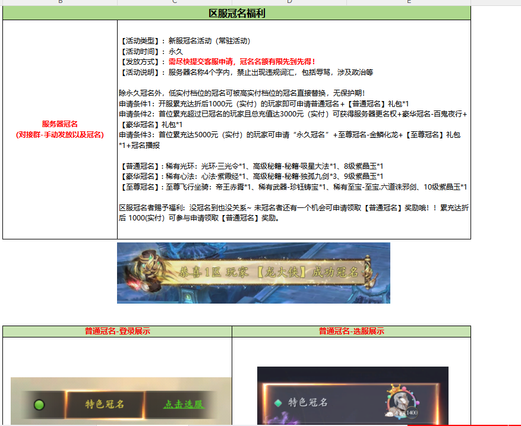Image resolution: width=521 pixels, height=426 pixels.
Task: Click the 【至尊冠名】 rewards line with 帝王赤霄
Action: pyautogui.click(x=293, y=187)
